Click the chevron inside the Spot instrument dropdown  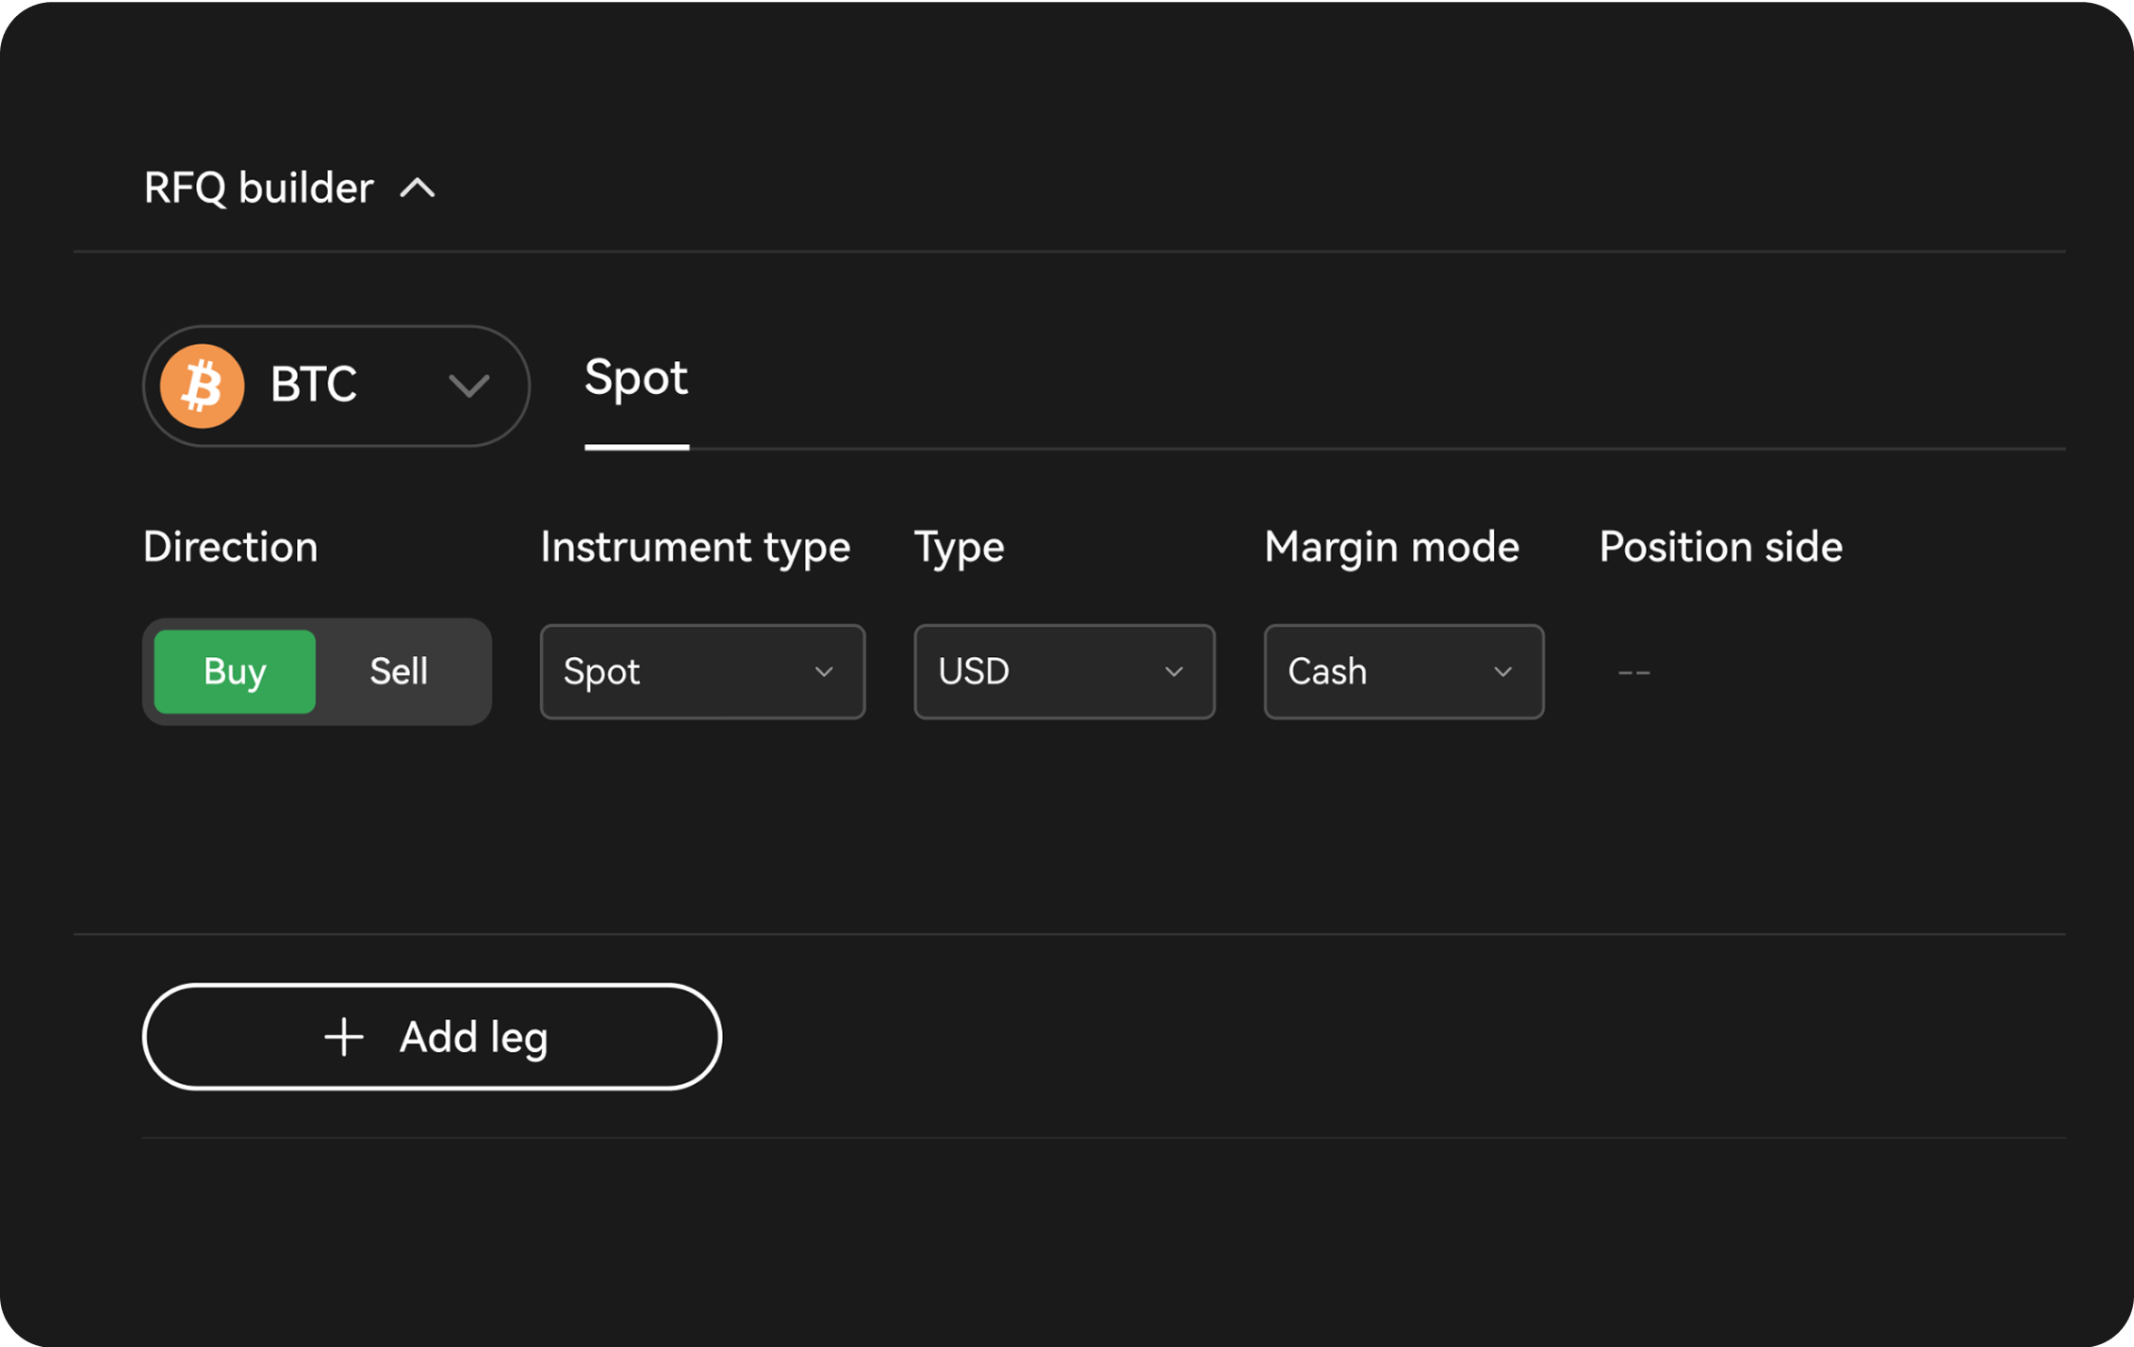coord(826,672)
